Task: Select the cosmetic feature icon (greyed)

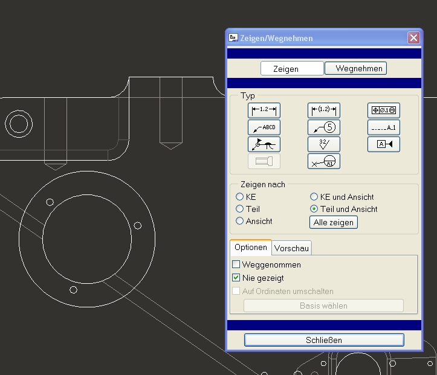Action: tap(264, 161)
